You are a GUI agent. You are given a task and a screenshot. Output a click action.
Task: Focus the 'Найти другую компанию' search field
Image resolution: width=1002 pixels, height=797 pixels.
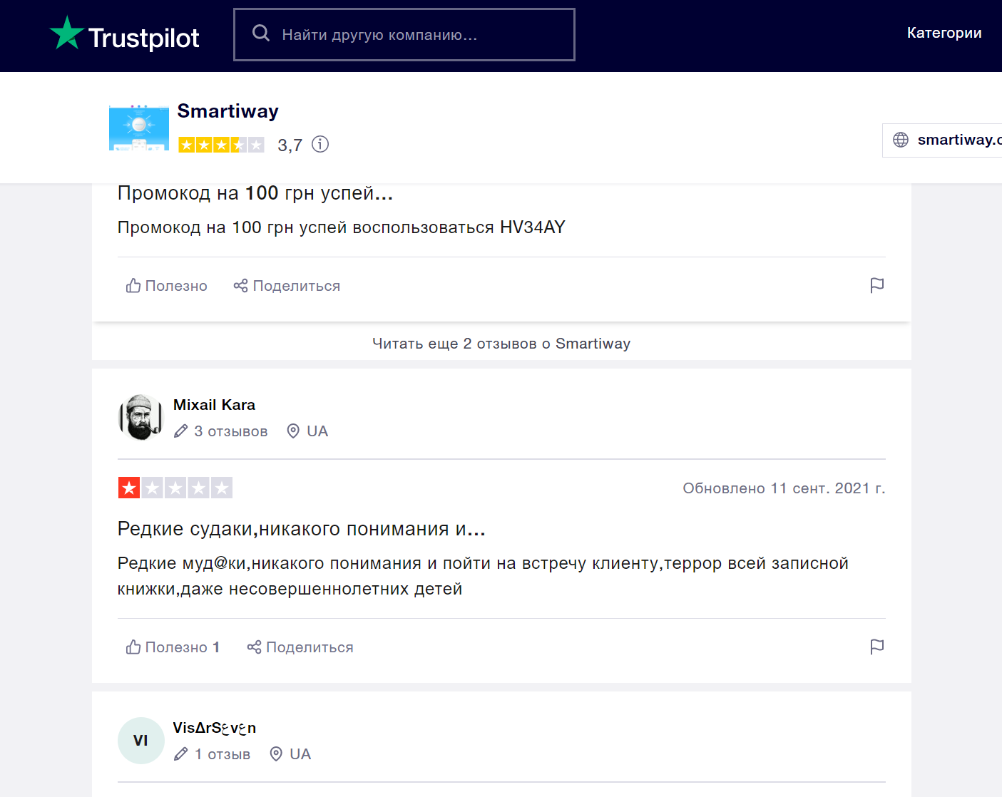click(x=404, y=34)
